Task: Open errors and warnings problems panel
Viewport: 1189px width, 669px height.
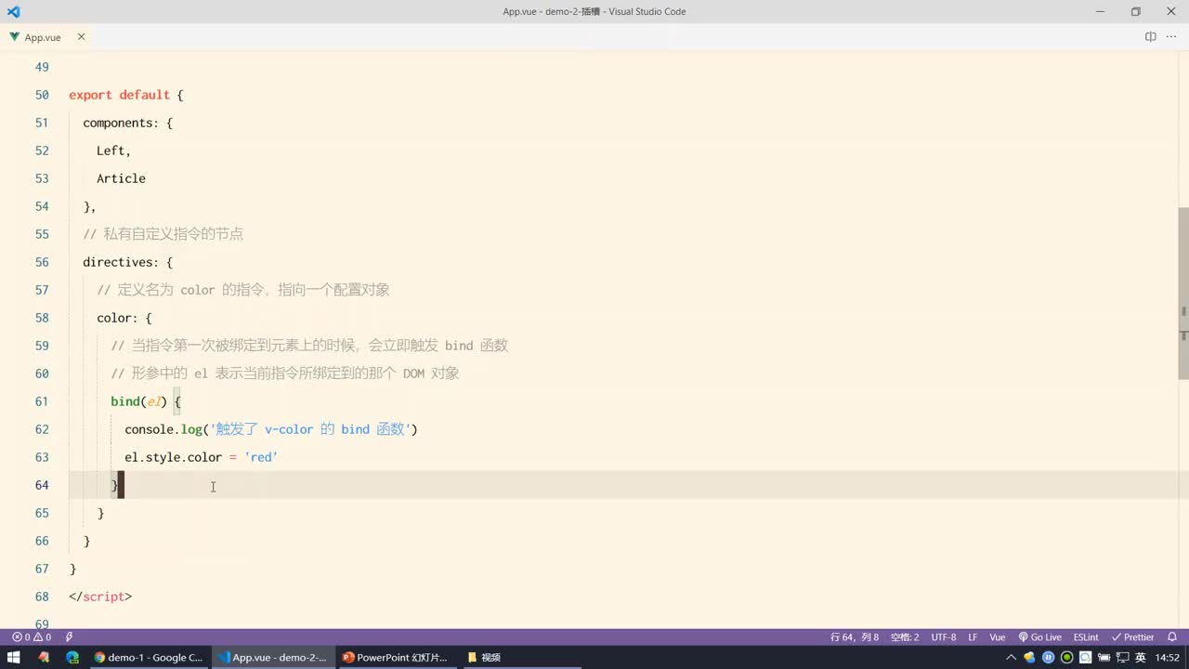Action: [32, 637]
